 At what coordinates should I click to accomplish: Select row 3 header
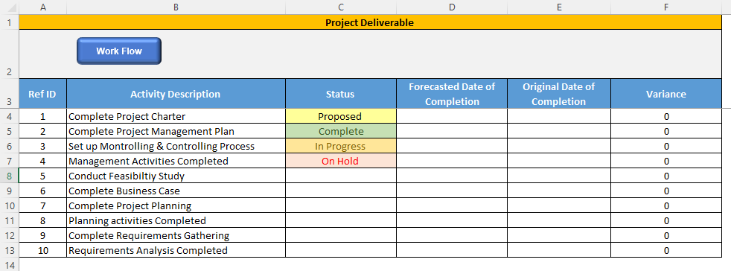[10, 94]
